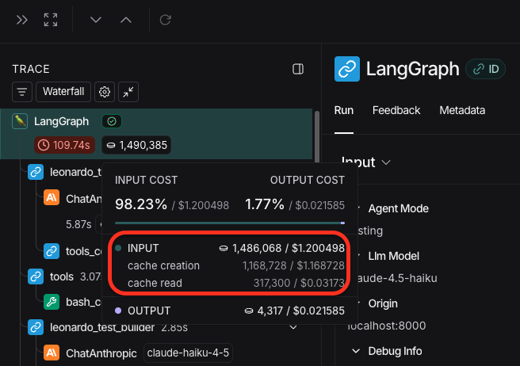Viewport: 520px width, 366px height.
Task: Go to previous trace with up chevron
Action: click(x=125, y=20)
